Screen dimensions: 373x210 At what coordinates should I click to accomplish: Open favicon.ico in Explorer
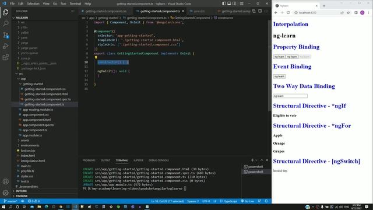[28, 150]
